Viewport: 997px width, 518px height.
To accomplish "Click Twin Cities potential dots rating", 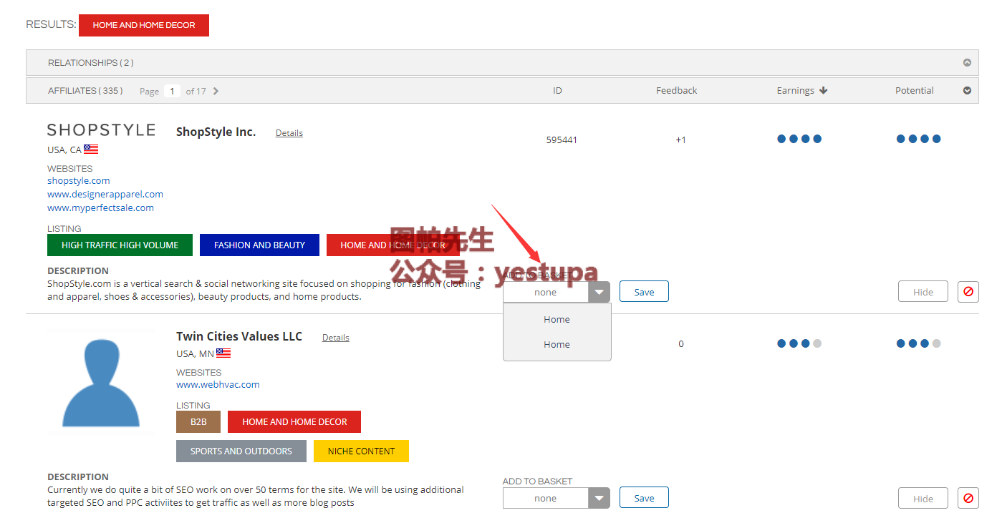I will [x=918, y=343].
